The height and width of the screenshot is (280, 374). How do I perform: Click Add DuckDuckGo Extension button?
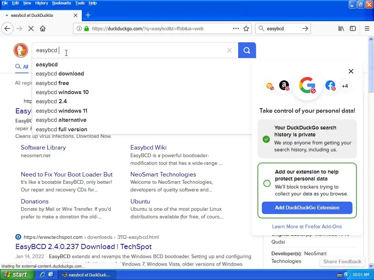[307, 207]
